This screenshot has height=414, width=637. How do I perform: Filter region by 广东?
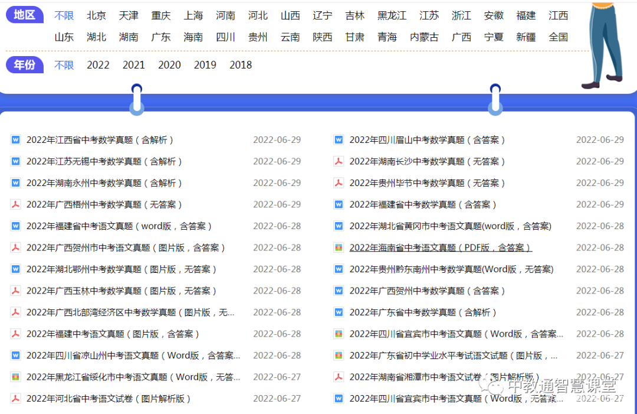pos(161,37)
